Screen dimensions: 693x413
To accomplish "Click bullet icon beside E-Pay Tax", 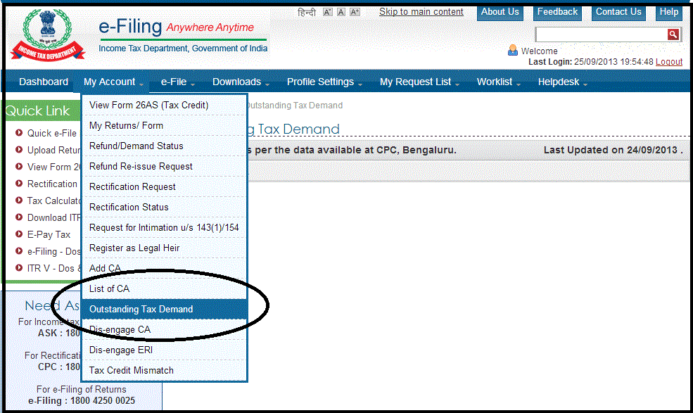I will click(19, 234).
